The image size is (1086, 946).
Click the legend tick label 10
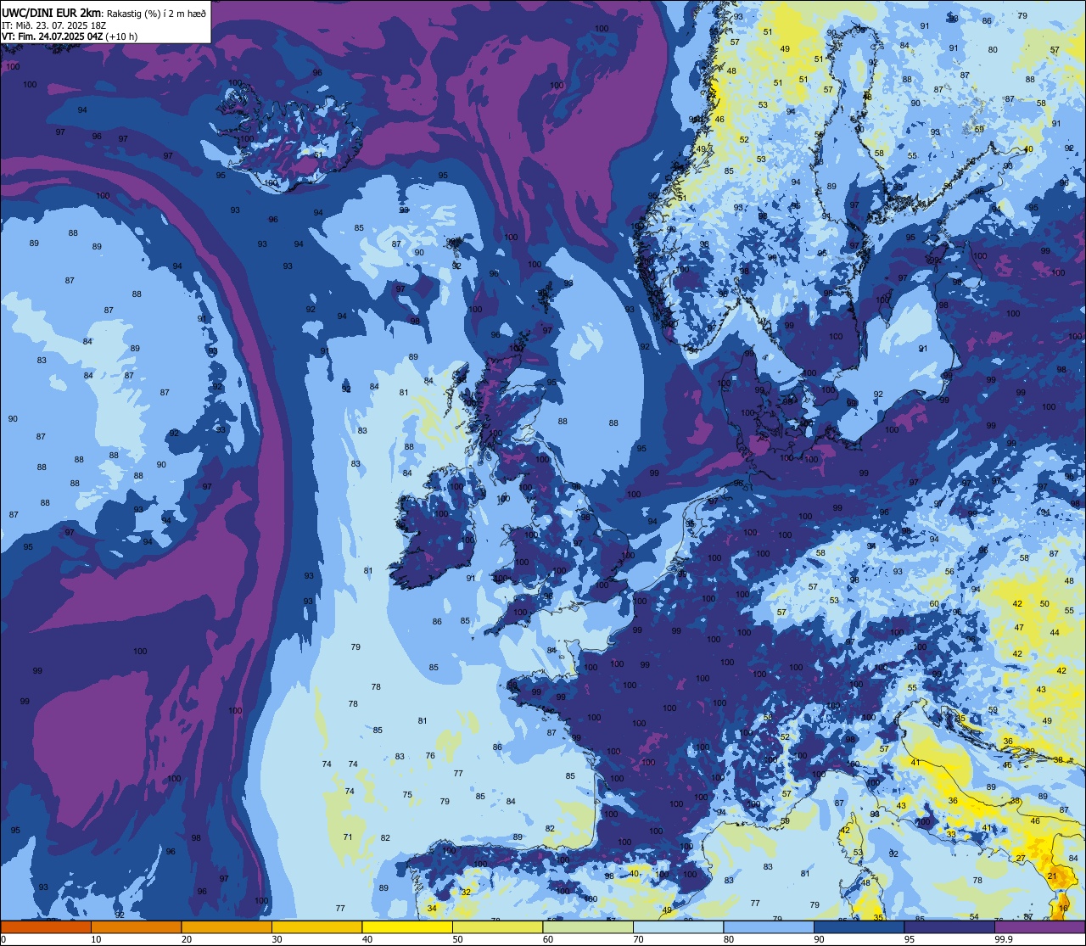click(96, 939)
